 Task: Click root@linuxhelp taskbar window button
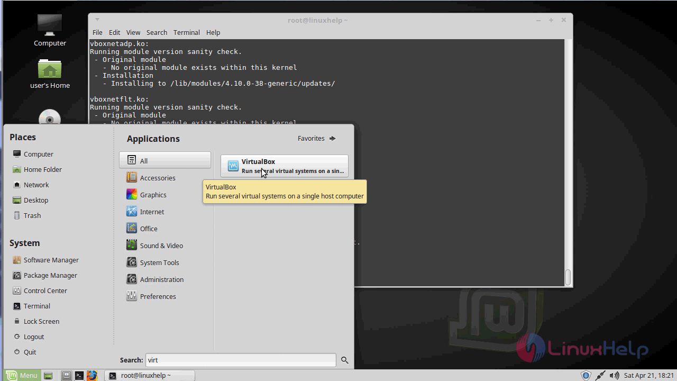(x=150, y=375)
